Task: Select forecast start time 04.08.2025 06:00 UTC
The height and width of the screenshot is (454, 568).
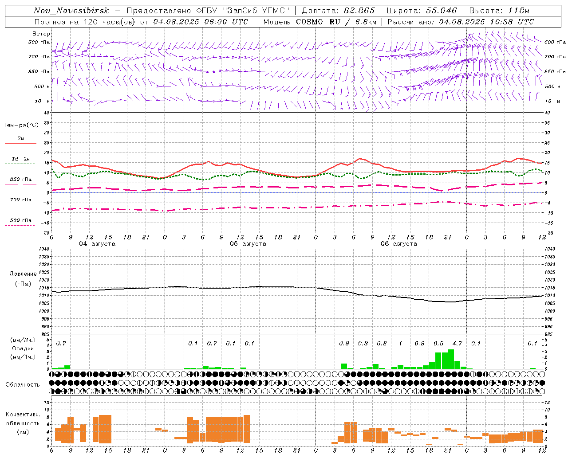Action: tap(201, 22)
